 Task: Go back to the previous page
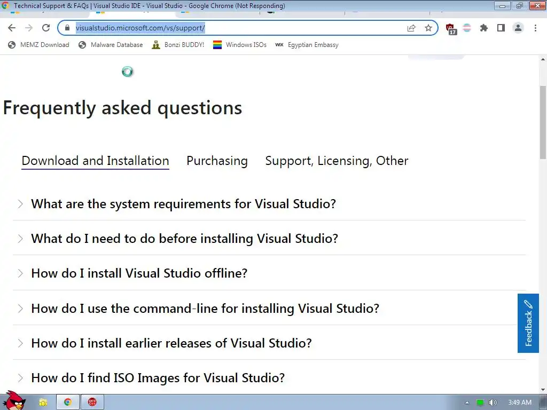(12, 28)
